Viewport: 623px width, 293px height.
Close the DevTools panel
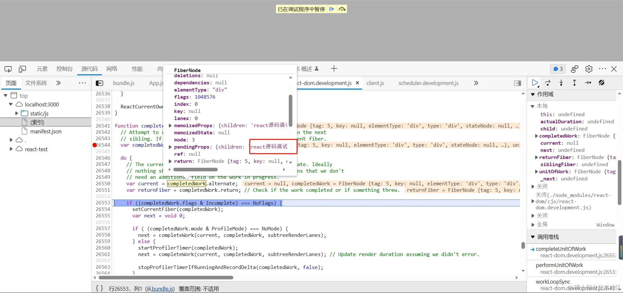pos(614,69)
